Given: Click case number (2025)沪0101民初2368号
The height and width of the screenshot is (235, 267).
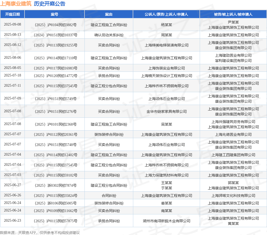Looking at the screenshot, I should (56, 124).
